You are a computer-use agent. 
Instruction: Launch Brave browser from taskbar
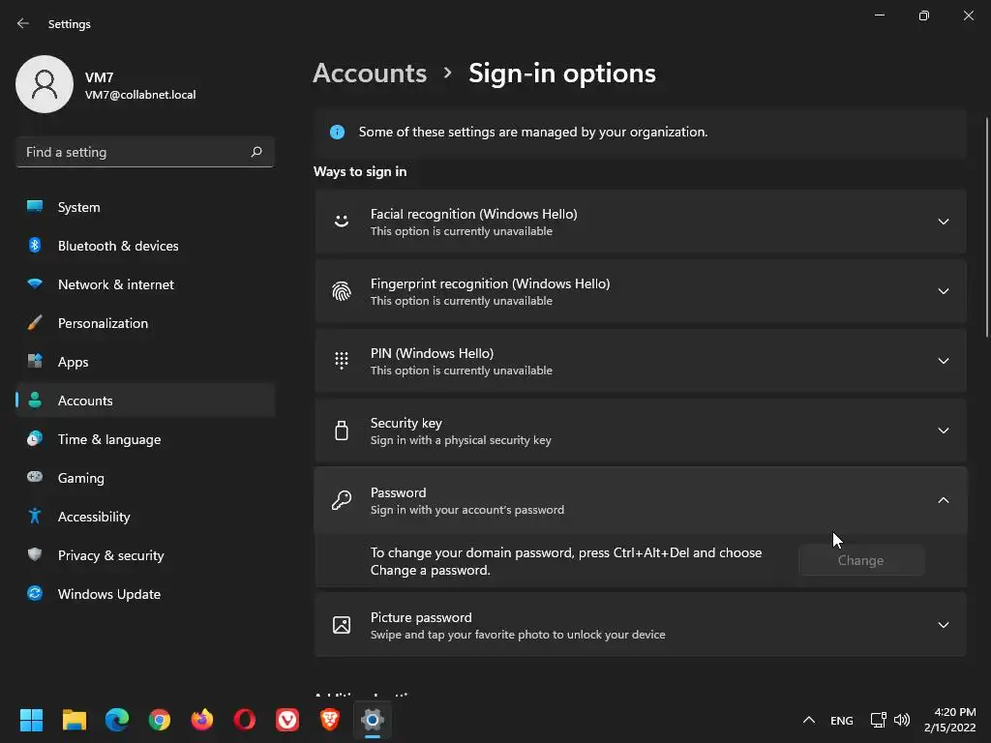[x=330, y=720]
